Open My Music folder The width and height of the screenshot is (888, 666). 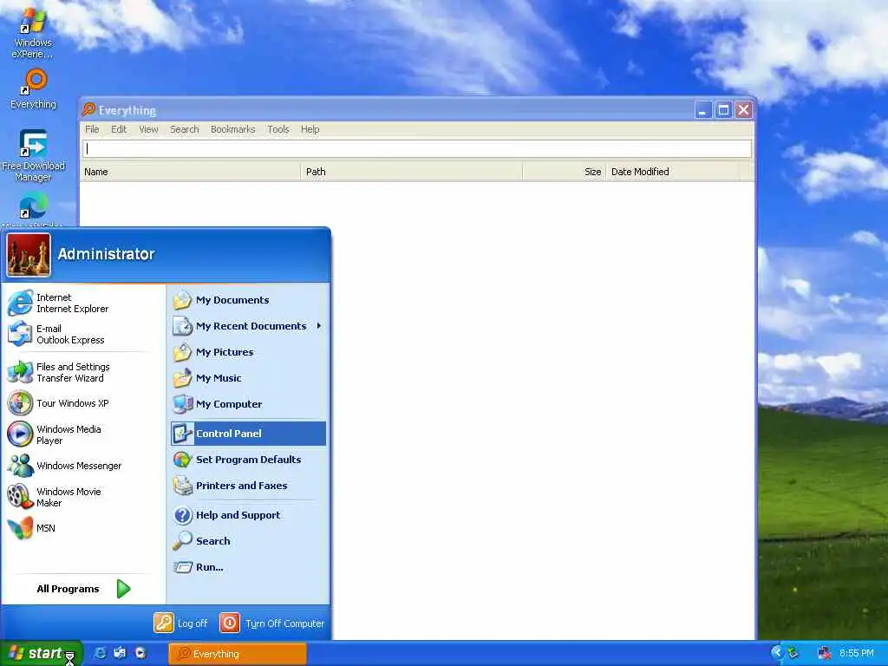pyautogui.click(x=248, y=378)
